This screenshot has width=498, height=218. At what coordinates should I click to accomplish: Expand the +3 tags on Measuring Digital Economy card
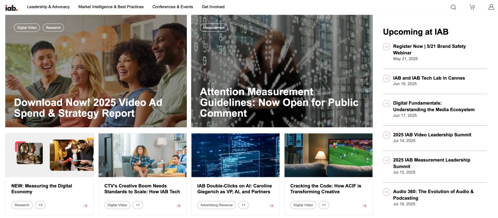point(40,205)
